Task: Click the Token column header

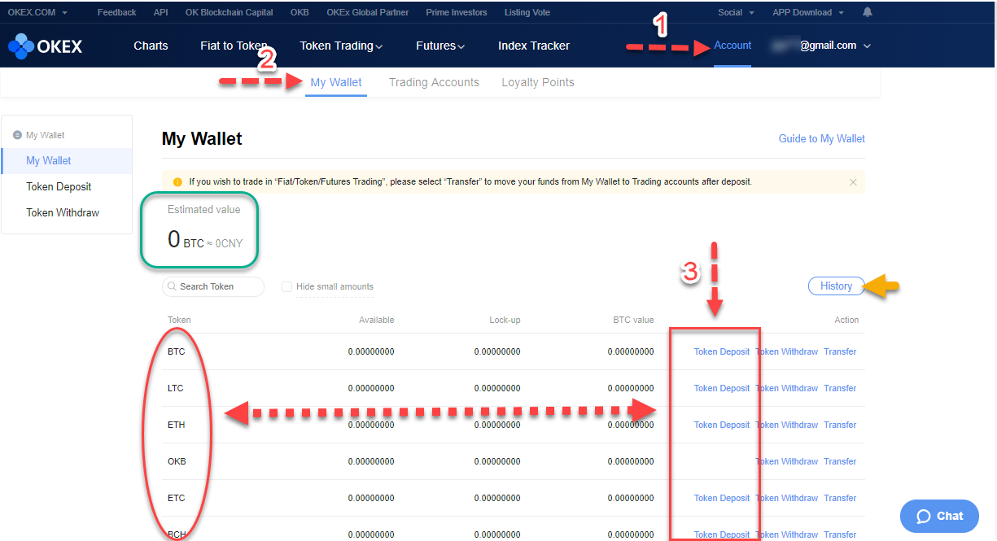Action: [179, 320]
